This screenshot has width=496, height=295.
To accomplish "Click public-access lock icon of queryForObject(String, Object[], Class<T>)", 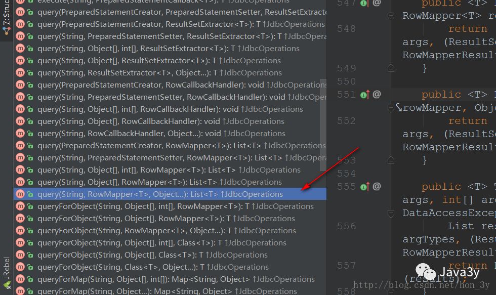I will (30, 255).
